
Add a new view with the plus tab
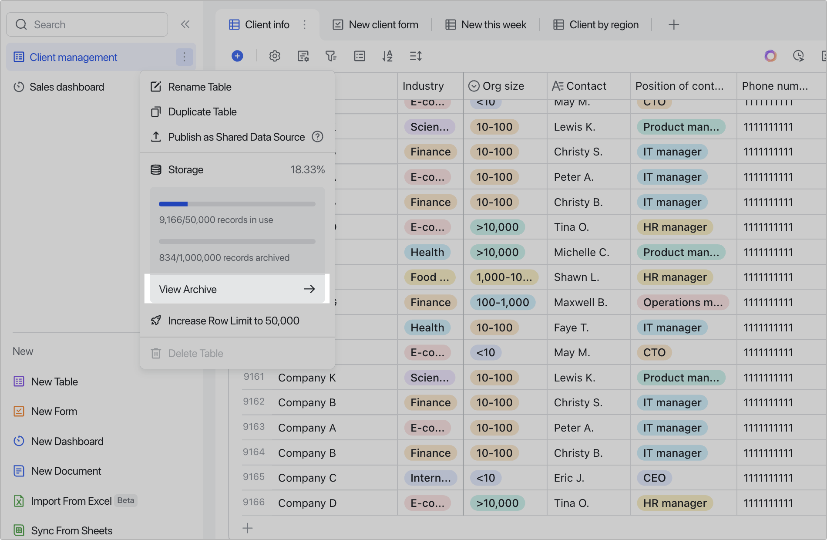coord(673,24)
